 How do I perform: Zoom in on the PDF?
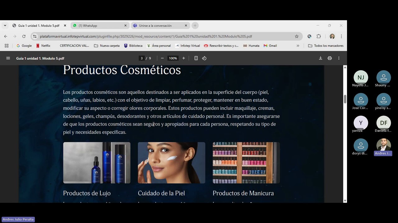(183, 58)
